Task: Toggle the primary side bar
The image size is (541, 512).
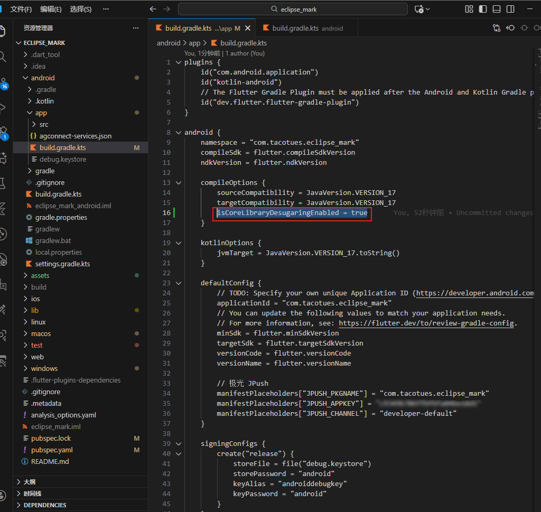Action: tap(483, 9)
